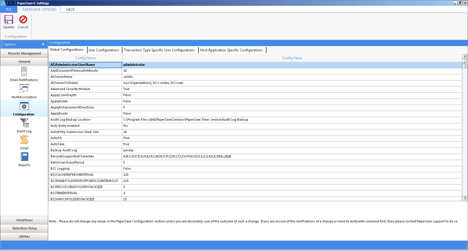Image resolution: width=468 pixels, height=251 pixels.
Task: Click the Update save icon
Action: point(9,20)
